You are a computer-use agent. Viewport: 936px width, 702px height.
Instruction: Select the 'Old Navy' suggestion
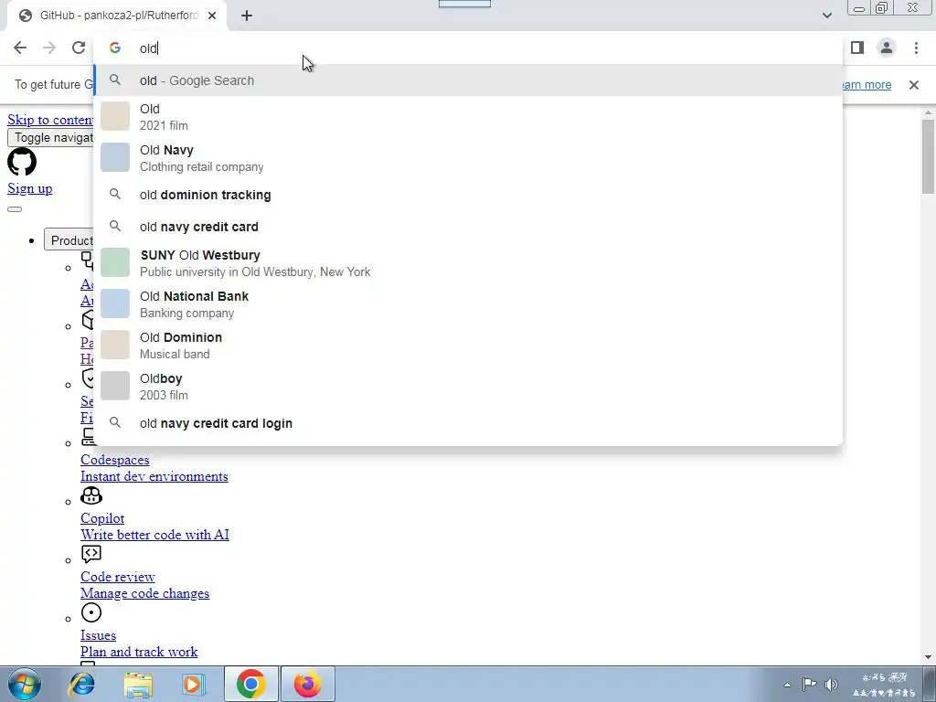(468, 158)
